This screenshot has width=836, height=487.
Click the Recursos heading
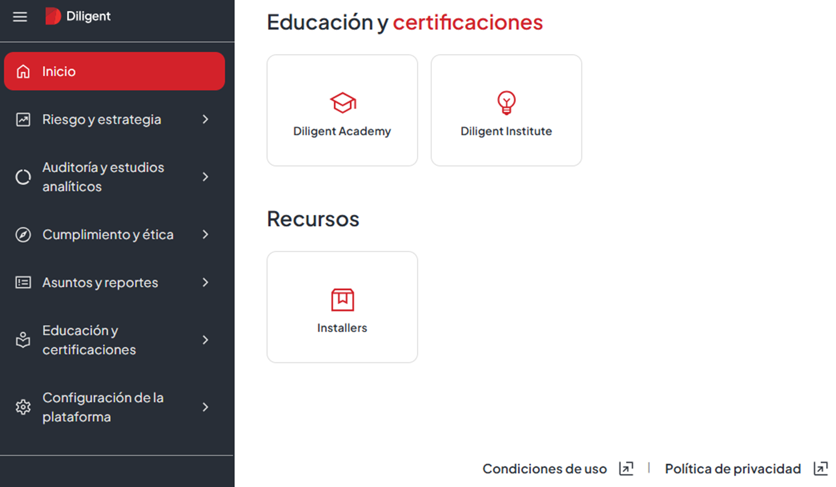click(313, 219)
